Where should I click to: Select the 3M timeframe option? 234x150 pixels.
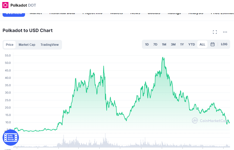coord(173,44)
